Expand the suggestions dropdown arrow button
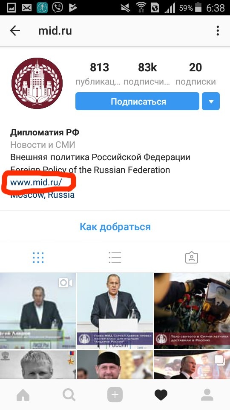 pyautogui.click(x=211, y=101)
